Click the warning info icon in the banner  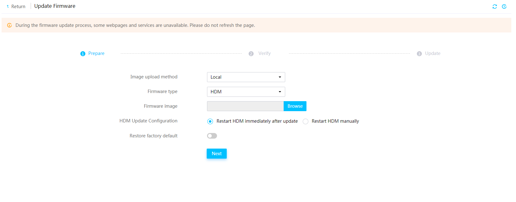9,25
